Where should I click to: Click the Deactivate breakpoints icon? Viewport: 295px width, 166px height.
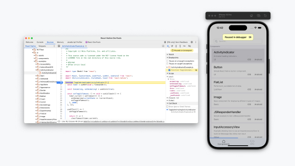[189, 46]
